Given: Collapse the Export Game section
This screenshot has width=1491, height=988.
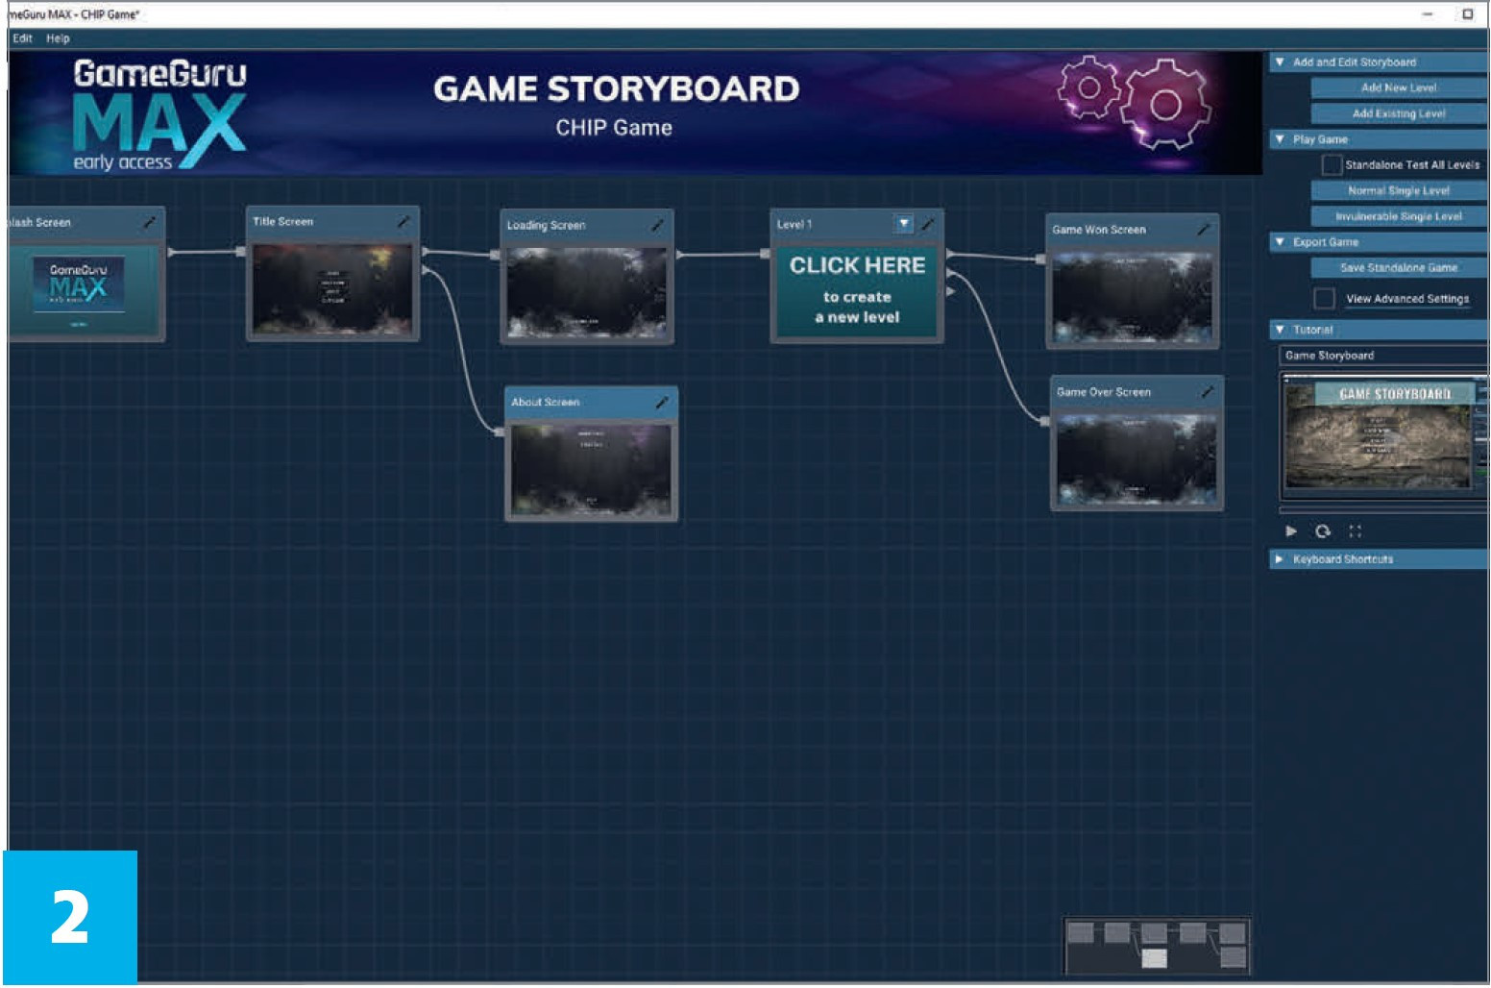Looking at the screenshot, I should coord(1280,242).
